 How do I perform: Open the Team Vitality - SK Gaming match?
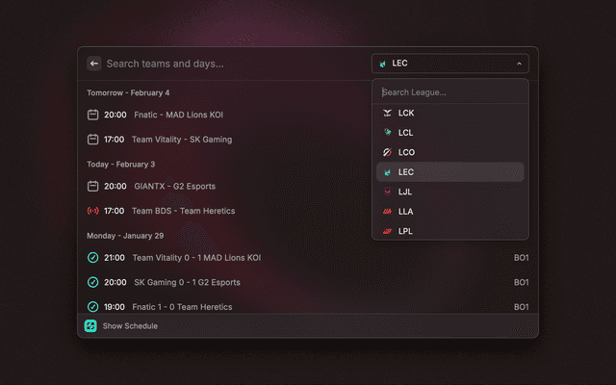tap(181, 140)
